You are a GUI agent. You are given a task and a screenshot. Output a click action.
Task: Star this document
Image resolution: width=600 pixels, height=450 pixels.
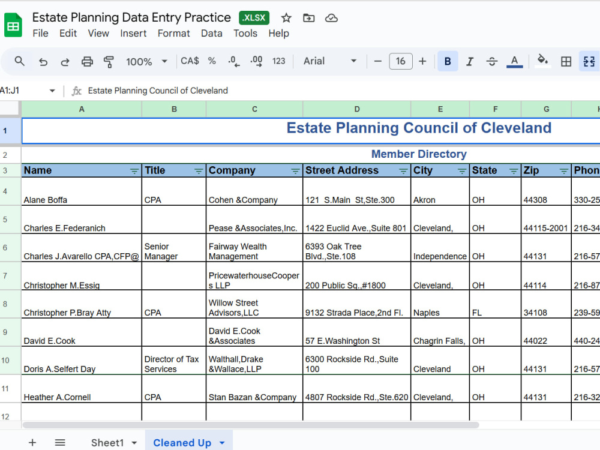coord(286,18)
